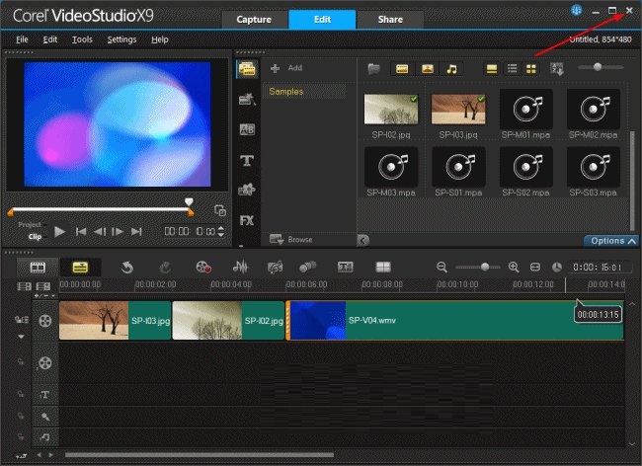Viewport: 642px width, 466px height.
Task: Toggle hide titles view button
Action: [x=492, y=69]
